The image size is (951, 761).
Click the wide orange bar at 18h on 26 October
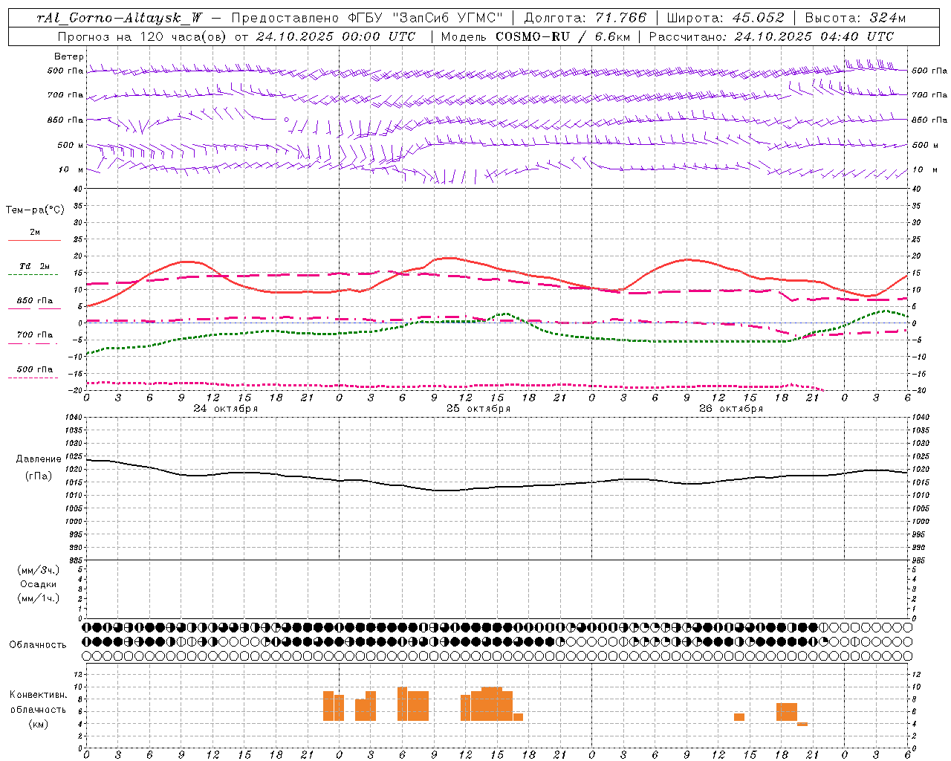point(787,712)
